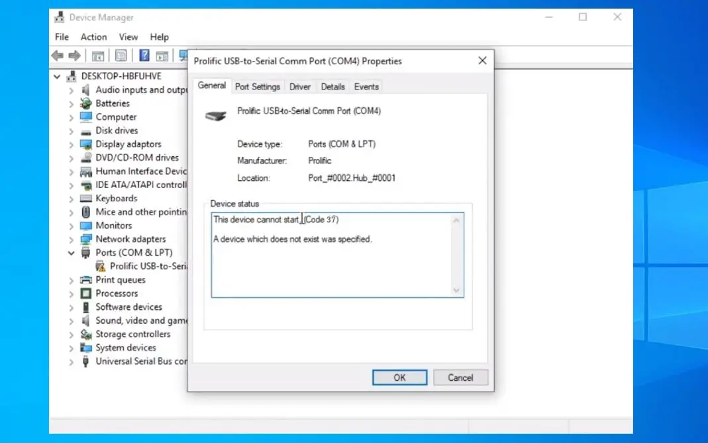Select the DESKTOP-HBFUHVE computer icon
The width and height of the screenshot is (708, 443).
[72, 76]
